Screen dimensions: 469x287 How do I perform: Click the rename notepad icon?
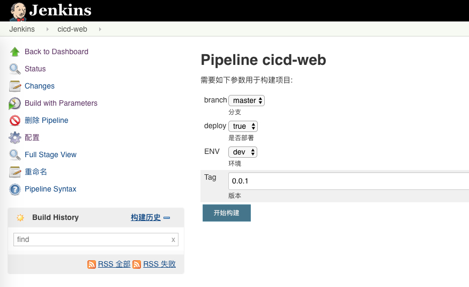click(15, 172)
